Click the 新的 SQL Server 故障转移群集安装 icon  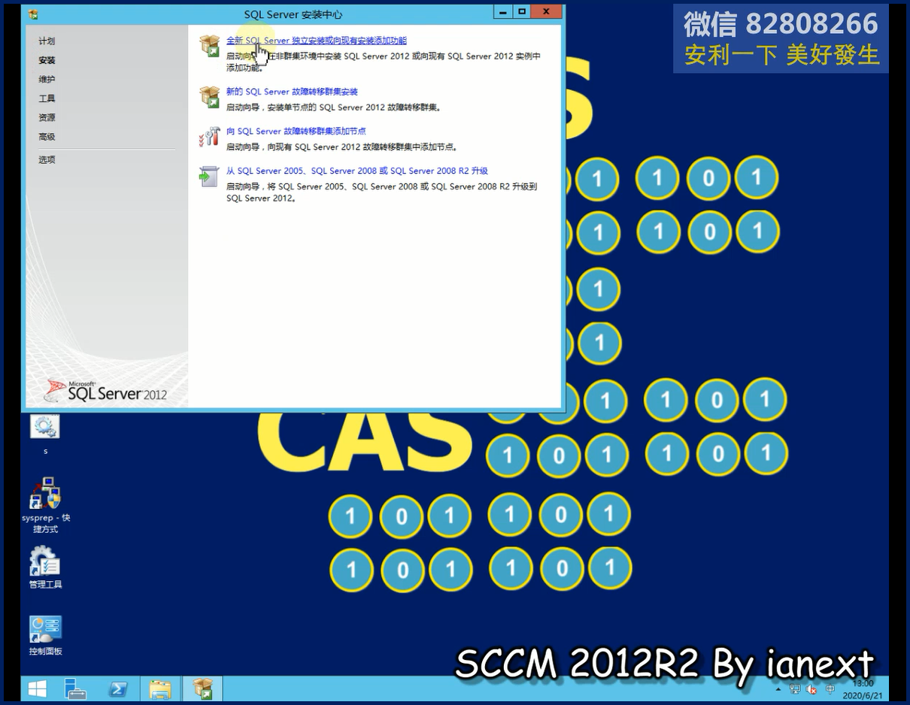[x=209, y=97]
